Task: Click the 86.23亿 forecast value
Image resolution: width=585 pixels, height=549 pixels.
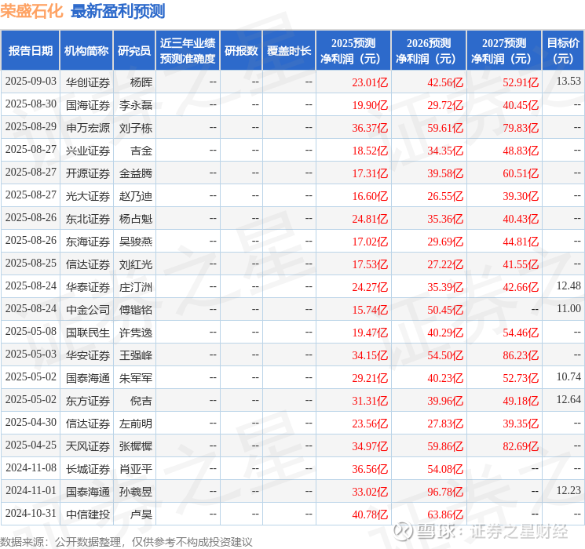Action: click(x=521, y=355)
